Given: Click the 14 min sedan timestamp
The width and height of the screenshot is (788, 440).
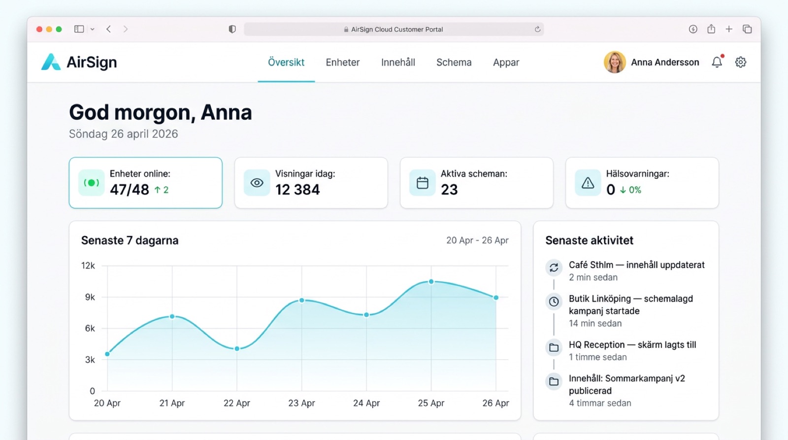Looking at the screenshot, I should click(595, 323).
